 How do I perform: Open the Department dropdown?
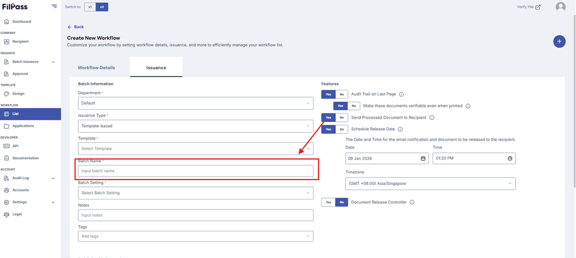pos(196,103)
